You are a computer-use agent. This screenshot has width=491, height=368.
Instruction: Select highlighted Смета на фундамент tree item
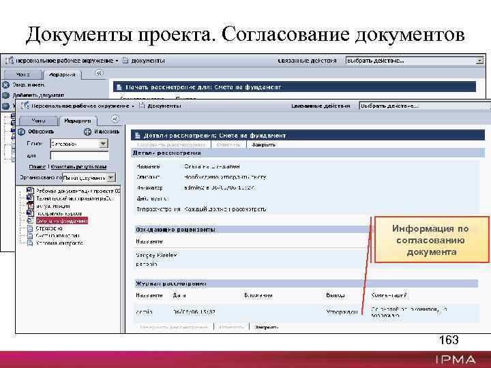pos(62,221)
